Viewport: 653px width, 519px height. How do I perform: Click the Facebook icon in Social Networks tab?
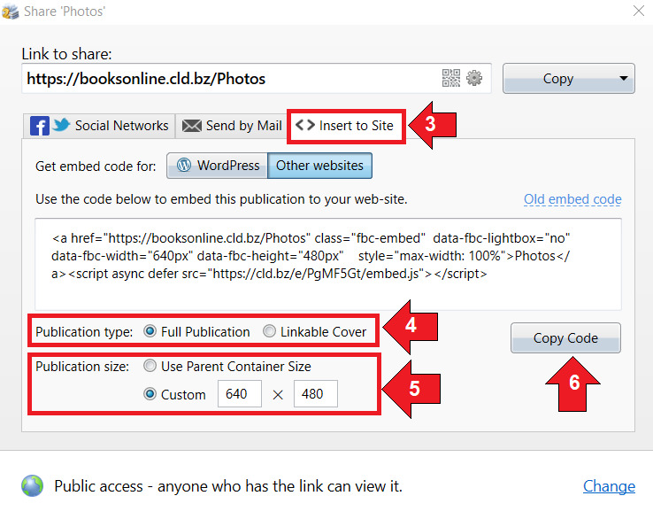(40, 126)
